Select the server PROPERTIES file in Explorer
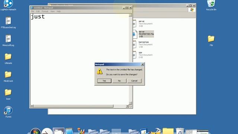The image size is (238, 134). coord(143,34)
